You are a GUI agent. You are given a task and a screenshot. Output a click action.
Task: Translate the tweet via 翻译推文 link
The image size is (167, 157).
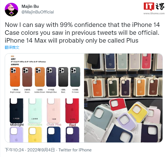point(12,47)
